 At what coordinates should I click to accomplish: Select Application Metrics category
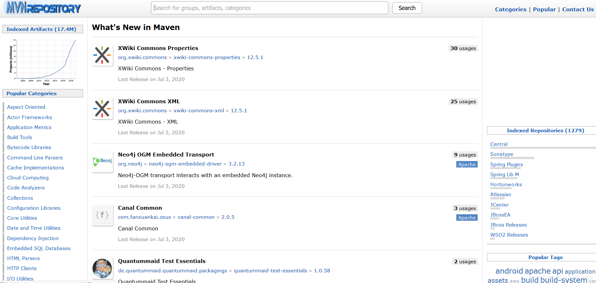click(29, 127)
